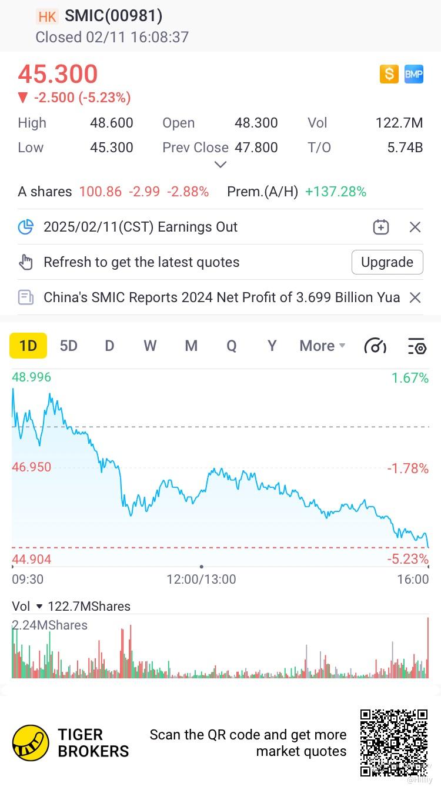Add earnings date to calendar
Screen dimensions: 441x790
tap(380, 227)
